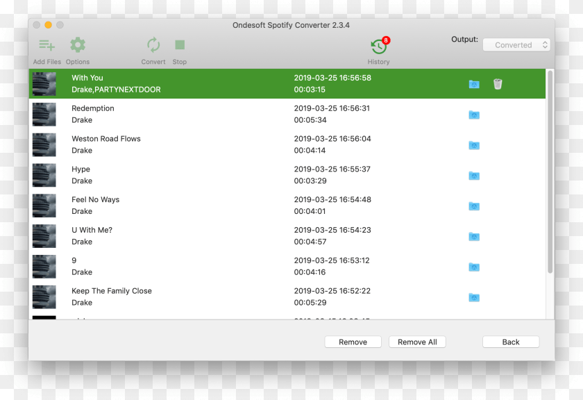The width and height of the screenshot is (583, 400).
Task: Select the Hype track title
Action: pos(81,169)
